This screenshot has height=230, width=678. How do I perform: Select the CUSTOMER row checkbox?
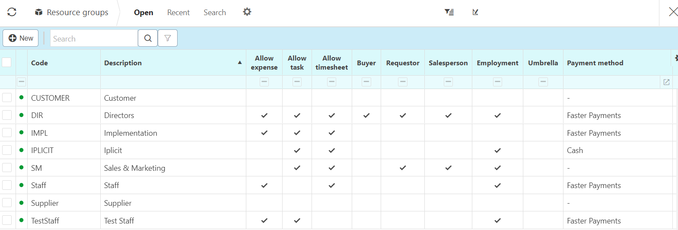click(7, 98)
